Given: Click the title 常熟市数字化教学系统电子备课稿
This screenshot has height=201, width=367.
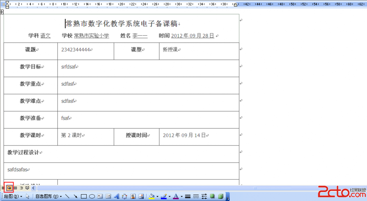Looking at the screenshot, I should tap(122, 24).
